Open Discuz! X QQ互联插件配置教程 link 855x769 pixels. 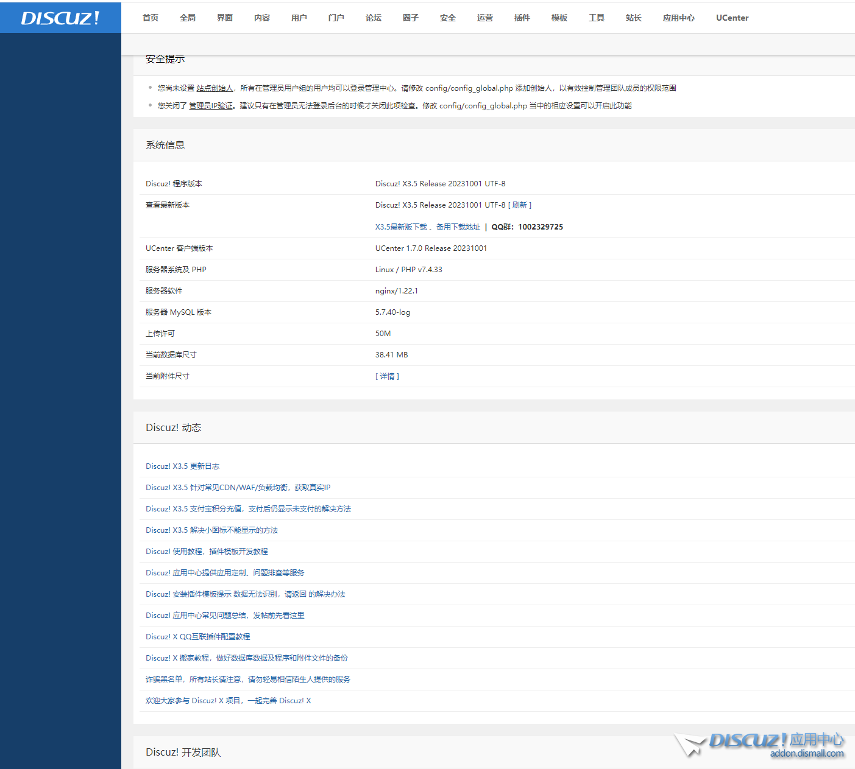[197, 637]
